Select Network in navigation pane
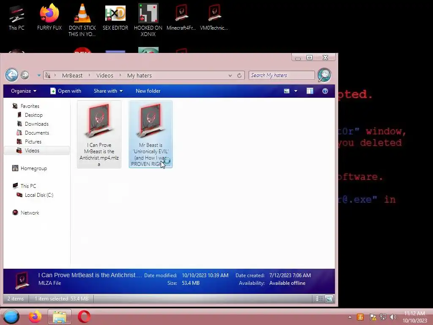The width and height of the screenshot is (433, 325). click(26, 212)
